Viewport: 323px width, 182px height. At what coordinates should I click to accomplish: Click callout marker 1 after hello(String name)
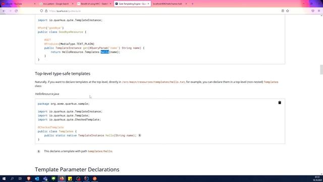pyautogui.click(x=139, y=135)
